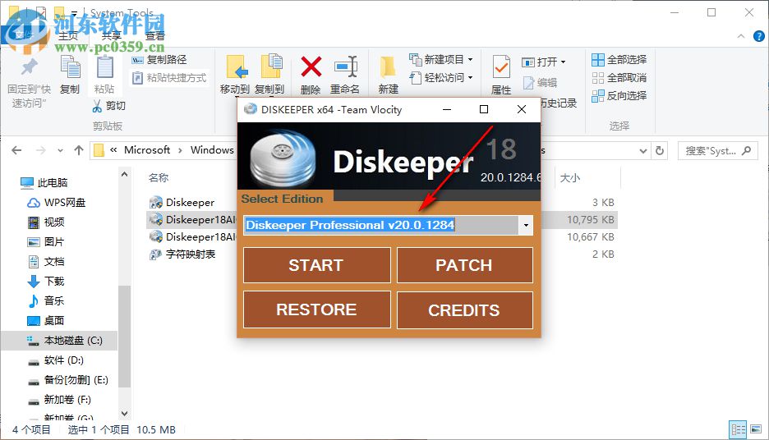
Task: Sort by the Size (大小) column header
Action: pyautogui.click(x=570, y=178)
